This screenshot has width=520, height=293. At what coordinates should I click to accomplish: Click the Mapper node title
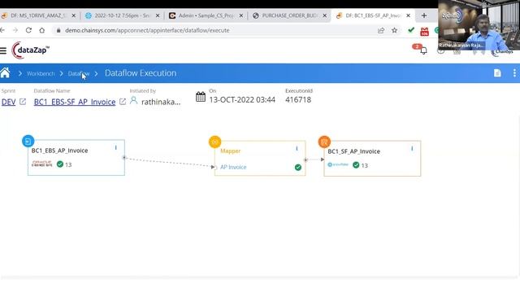pos(231,151)
